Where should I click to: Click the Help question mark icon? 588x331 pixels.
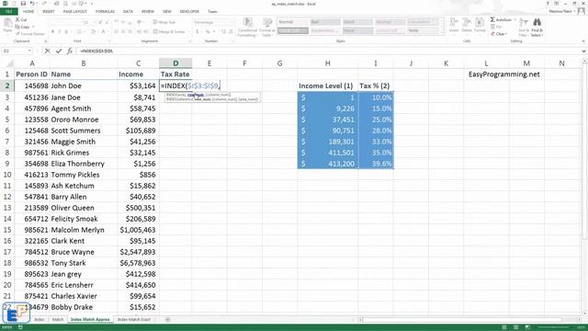pos(548,4)
